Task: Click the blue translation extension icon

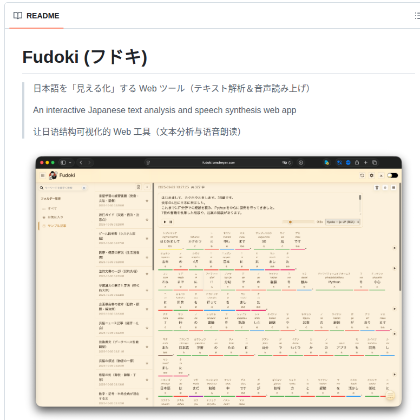Action: coord(339,162)
